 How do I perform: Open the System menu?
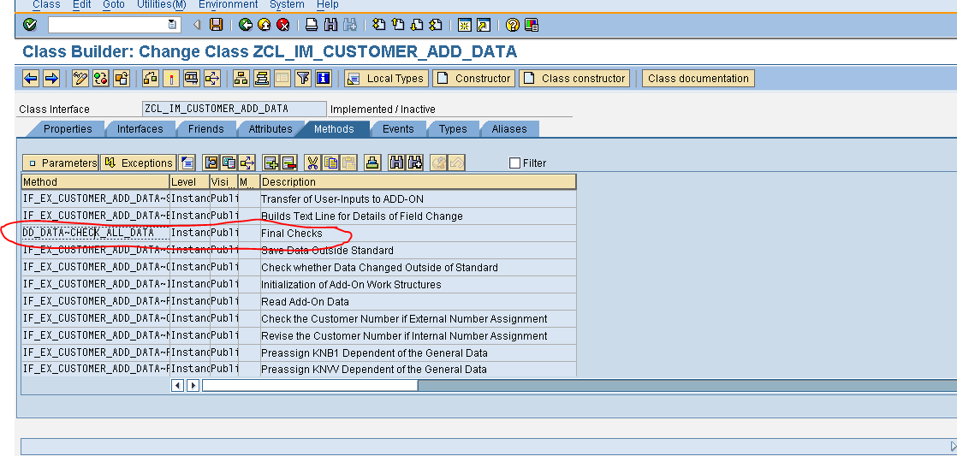(x=287, y=4)
